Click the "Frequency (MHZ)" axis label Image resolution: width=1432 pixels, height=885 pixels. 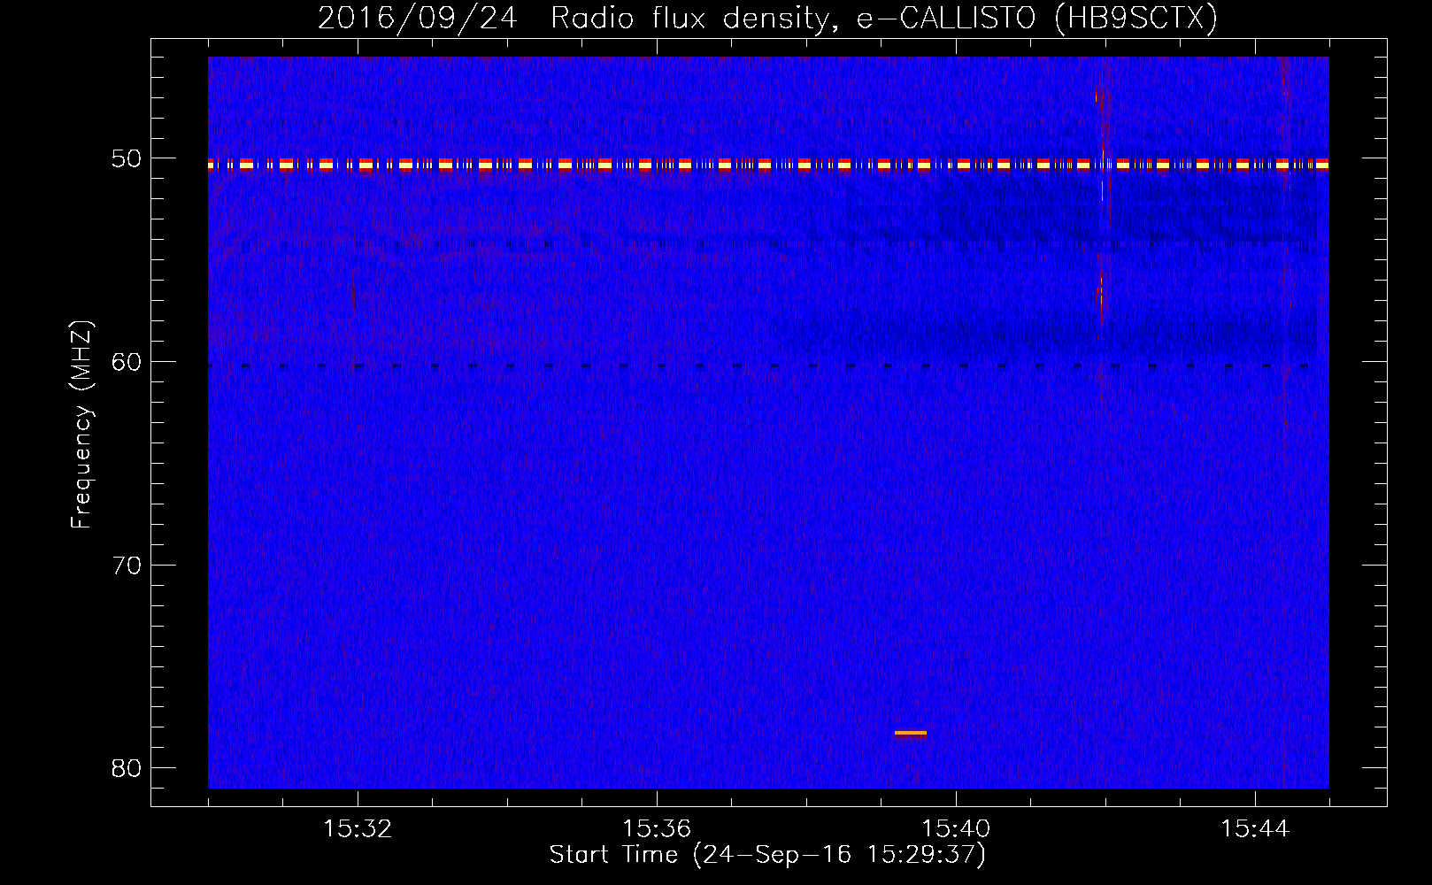(x=81, y=425)
